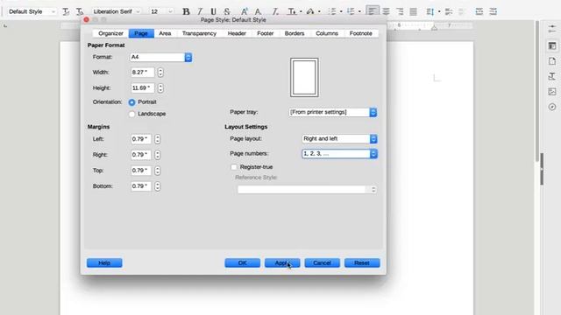Click the Apply button
This screenshot has width=561, height=315.
point(282,262)
